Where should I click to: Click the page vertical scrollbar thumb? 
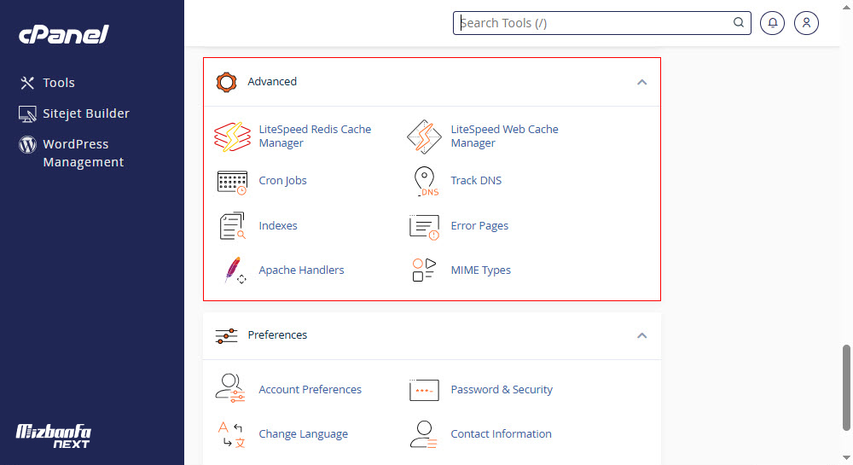click(x=846, y=387)
